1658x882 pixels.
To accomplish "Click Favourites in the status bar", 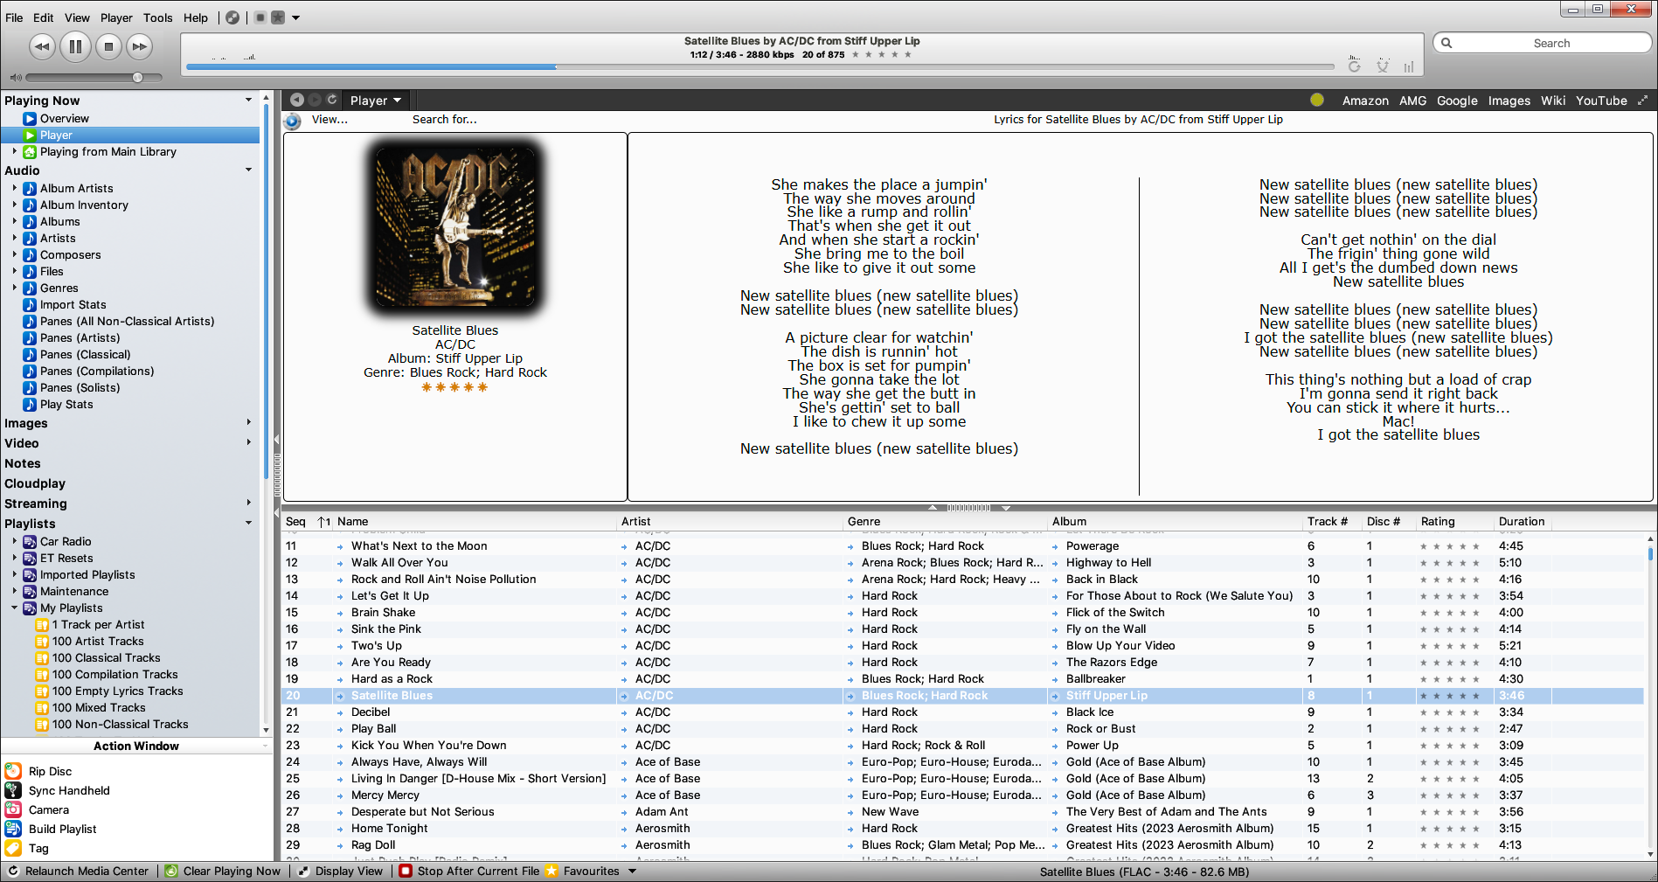I will pyautogui.click(x=583, y=872).
